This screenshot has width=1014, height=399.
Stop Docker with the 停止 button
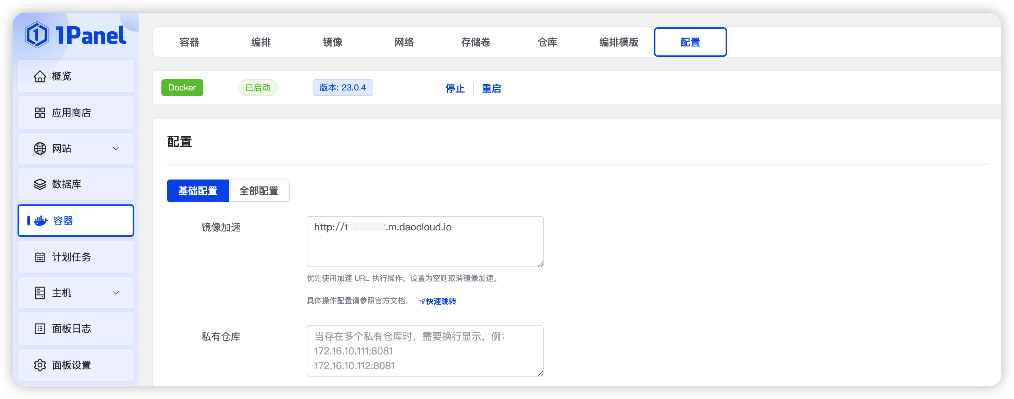(454, 89)
